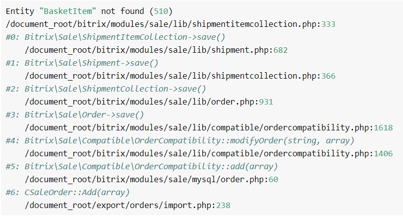Select stack frame #3 Order->save()
Image resolution: width=403 pixels, height=217 pixels.
[75, 115]
